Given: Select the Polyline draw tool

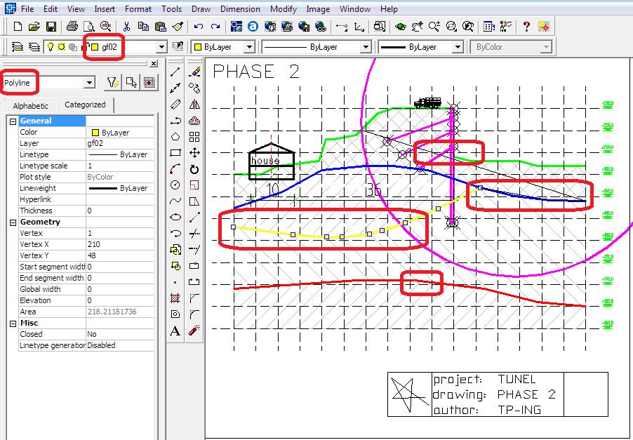Looking at the screenshot, I should (175, 121).
